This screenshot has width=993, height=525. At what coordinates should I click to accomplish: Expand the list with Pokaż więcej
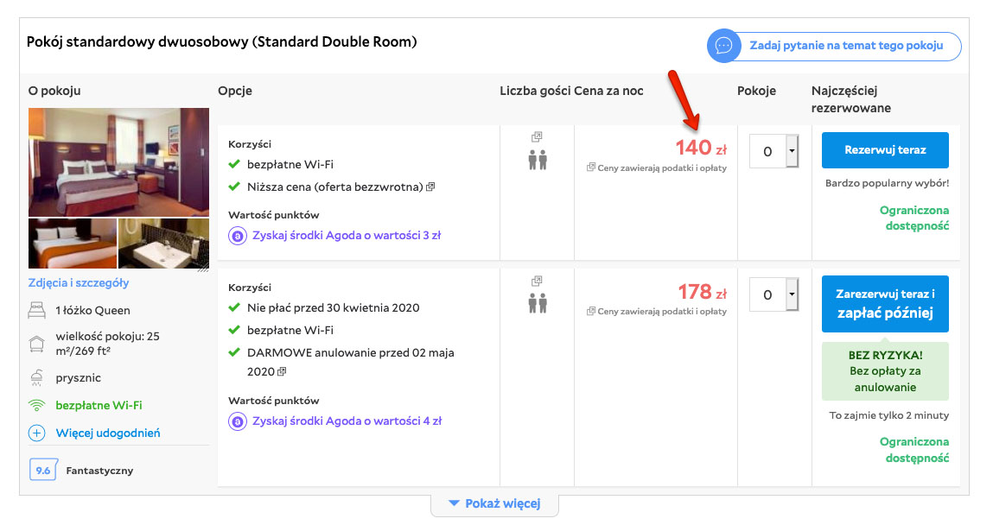point(494,504)
